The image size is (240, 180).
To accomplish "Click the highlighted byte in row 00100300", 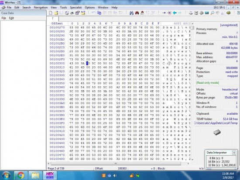I will 87,63.
